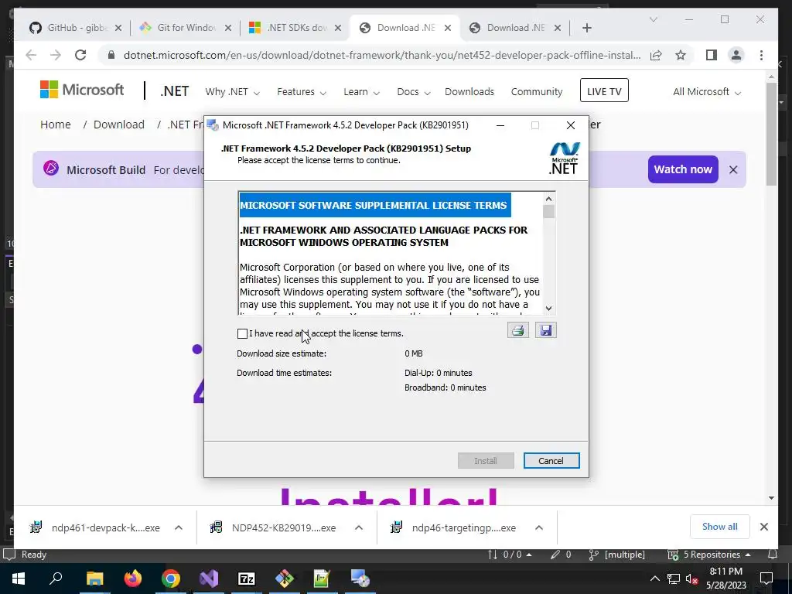Go forward in browser history

click(x=56, y=55)
